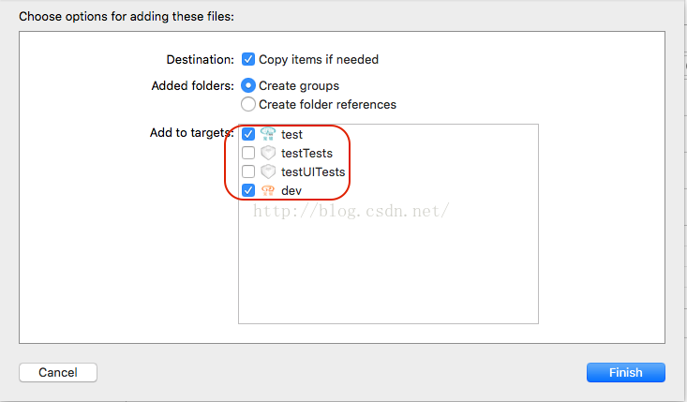Uncheck Copy items if needed

tap(248, 59)
